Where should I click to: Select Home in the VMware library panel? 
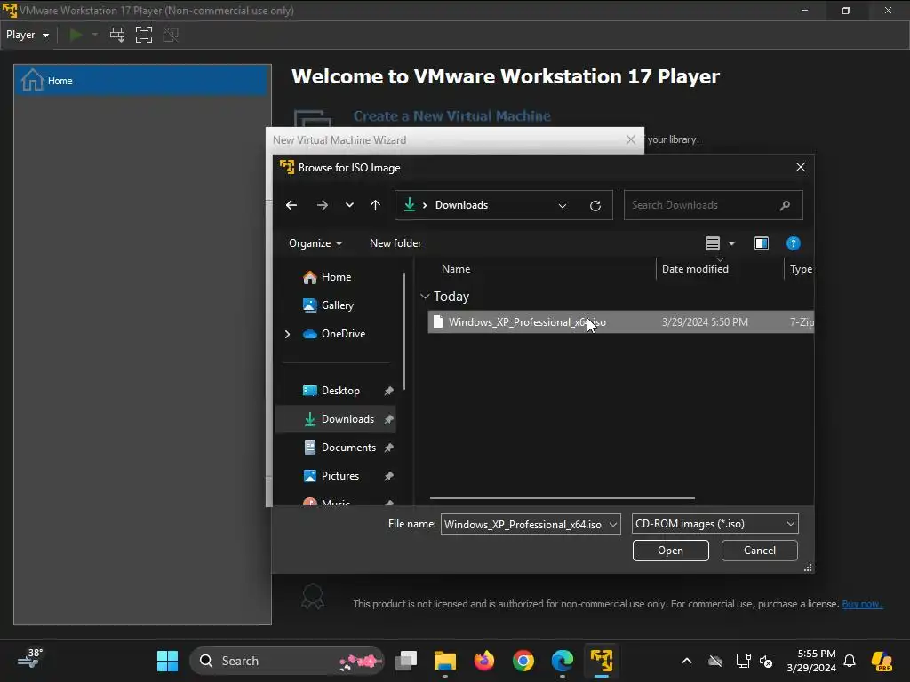click(x=142, y=81)
